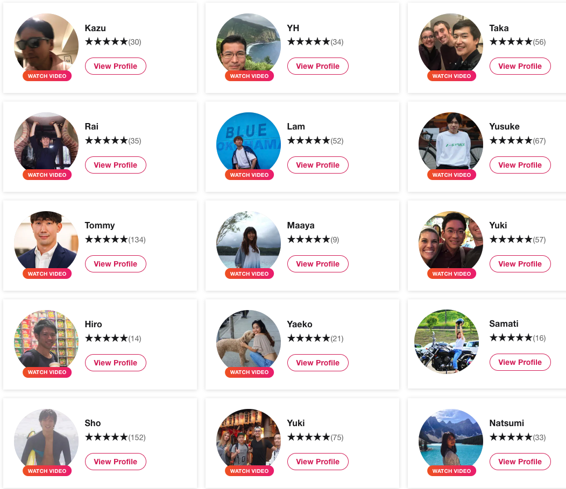Open Kazu's profile with View Profile
The image size is (566, 489).
tap(116, 66)
